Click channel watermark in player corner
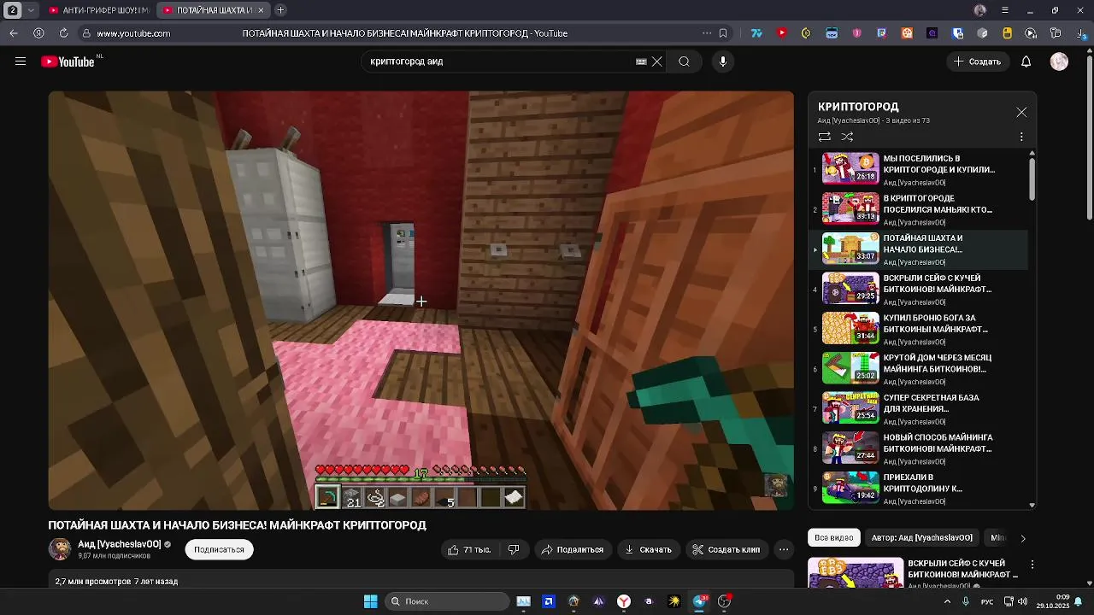 pyautogui.click(x=776, y=485)
